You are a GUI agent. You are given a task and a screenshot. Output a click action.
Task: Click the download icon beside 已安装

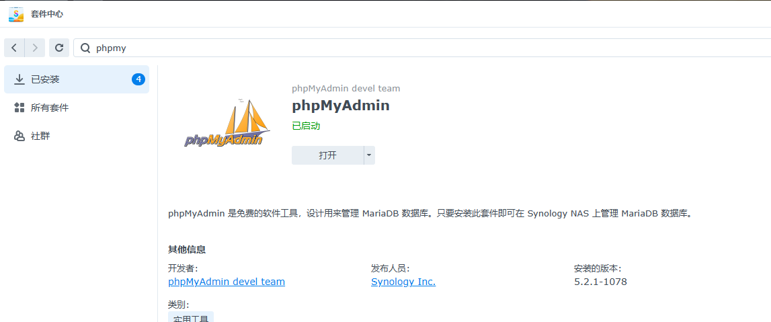click(19, 79)
